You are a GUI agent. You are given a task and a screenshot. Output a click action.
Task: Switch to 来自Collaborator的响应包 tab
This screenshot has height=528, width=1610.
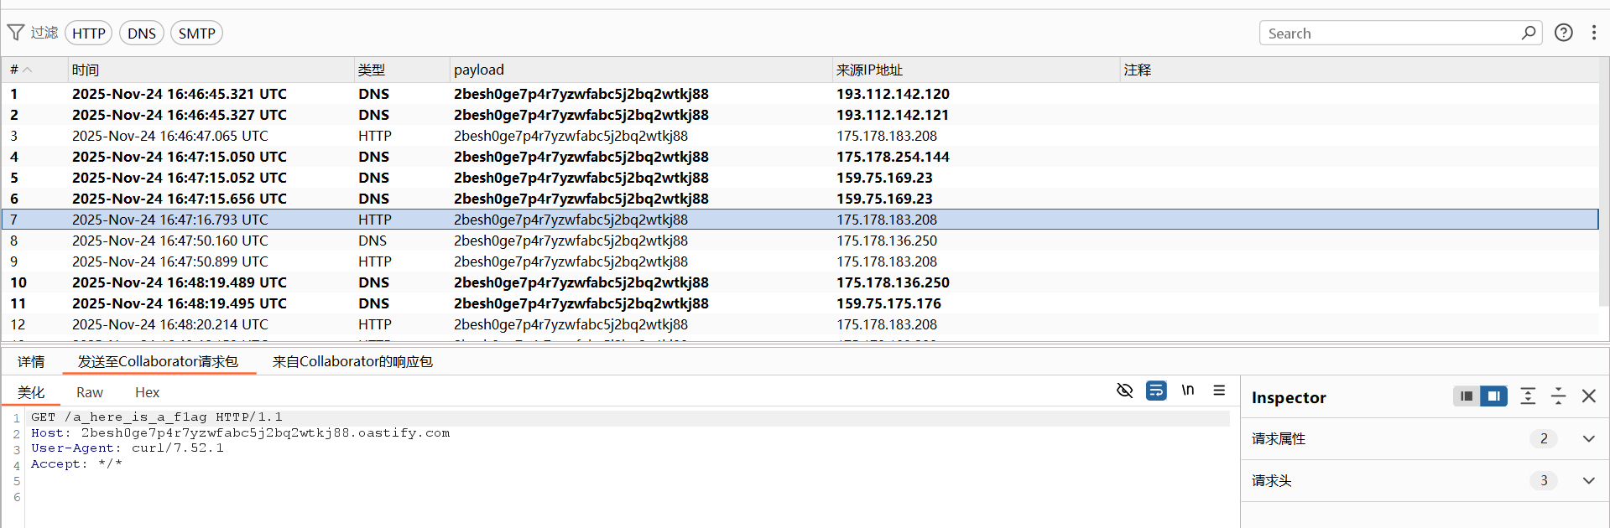click(x=352, y=361)
